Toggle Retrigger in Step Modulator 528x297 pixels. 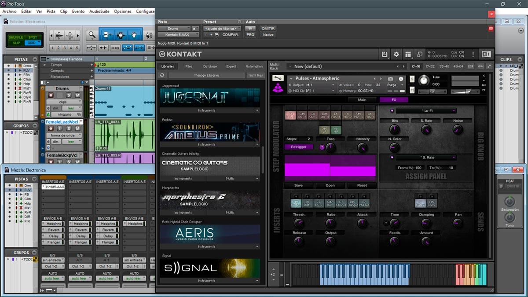299,147
